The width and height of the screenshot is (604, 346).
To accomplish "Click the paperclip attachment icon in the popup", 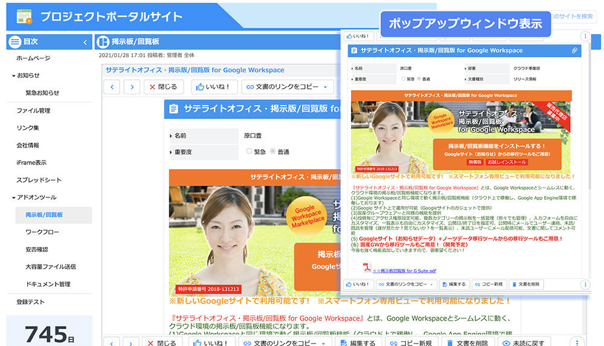I will point(574,51).
